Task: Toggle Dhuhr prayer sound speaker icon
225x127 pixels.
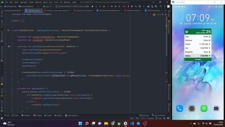Action: [x=210, y=44]
